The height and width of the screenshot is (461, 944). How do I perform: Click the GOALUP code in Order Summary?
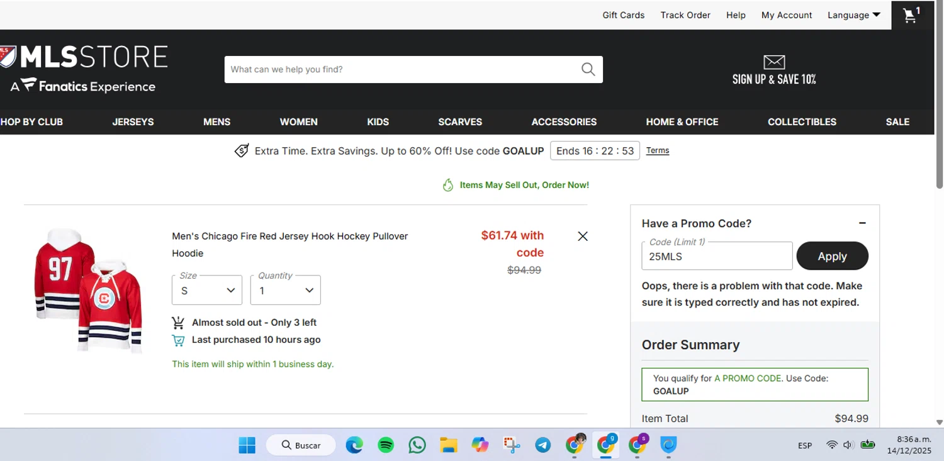point(671,391)
